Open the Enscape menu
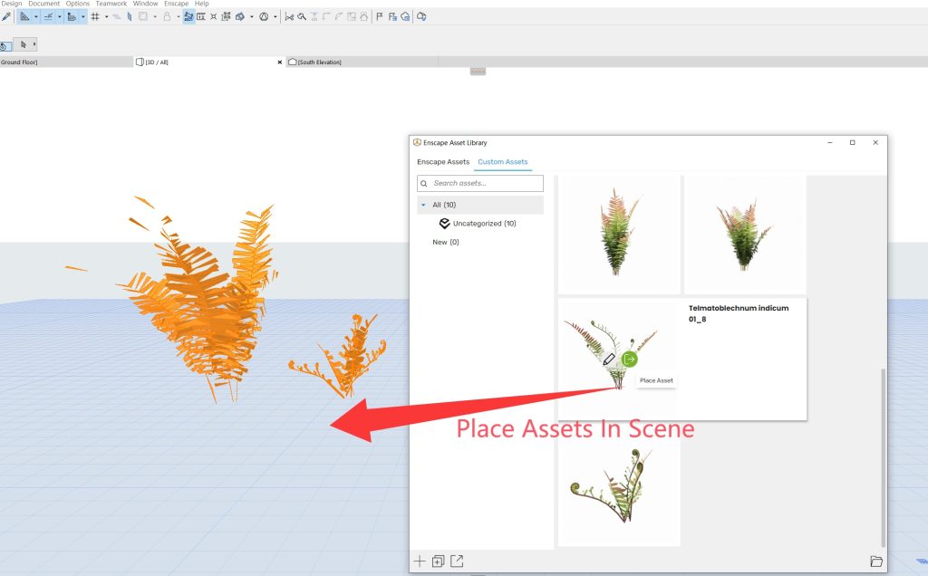 (176, 4)
